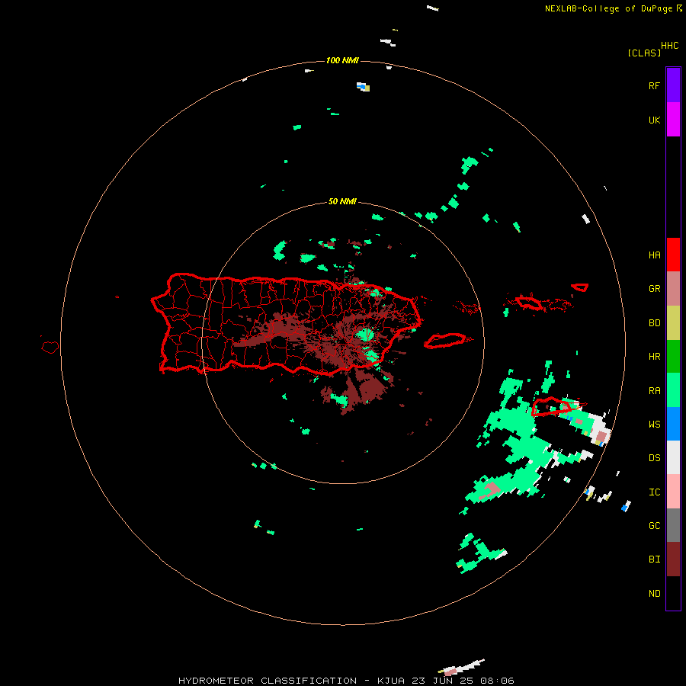Select the GR legend color block
This screenshot has height=686, width=686.
pos(673,289)
